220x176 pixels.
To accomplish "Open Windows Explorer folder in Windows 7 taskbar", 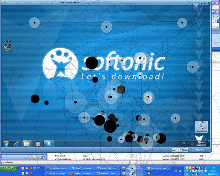I will (27, 144).
